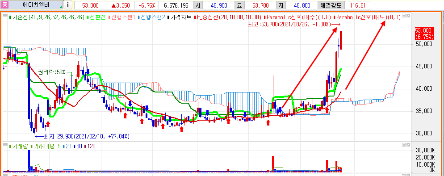Select the 선행스팬2 legend label
Viewport: 444px width, 176px height.
[152, 17]
